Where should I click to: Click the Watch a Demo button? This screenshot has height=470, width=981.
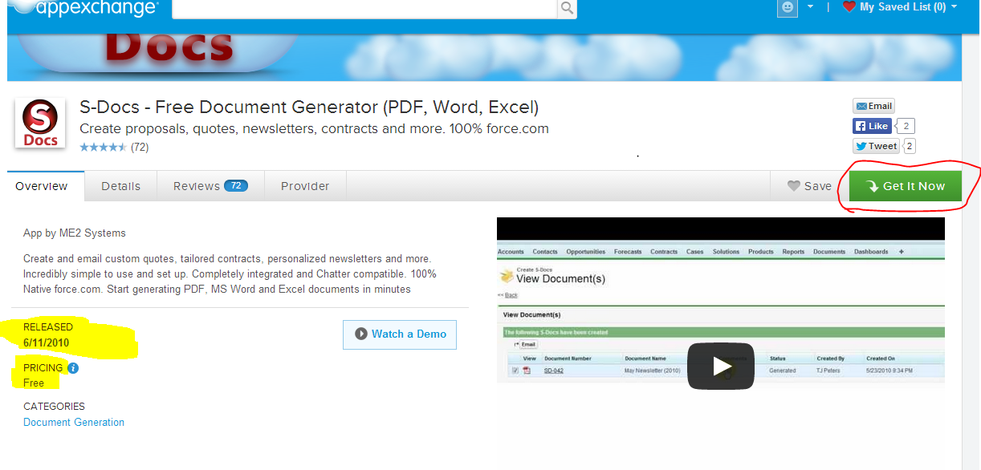pos(400,334)
